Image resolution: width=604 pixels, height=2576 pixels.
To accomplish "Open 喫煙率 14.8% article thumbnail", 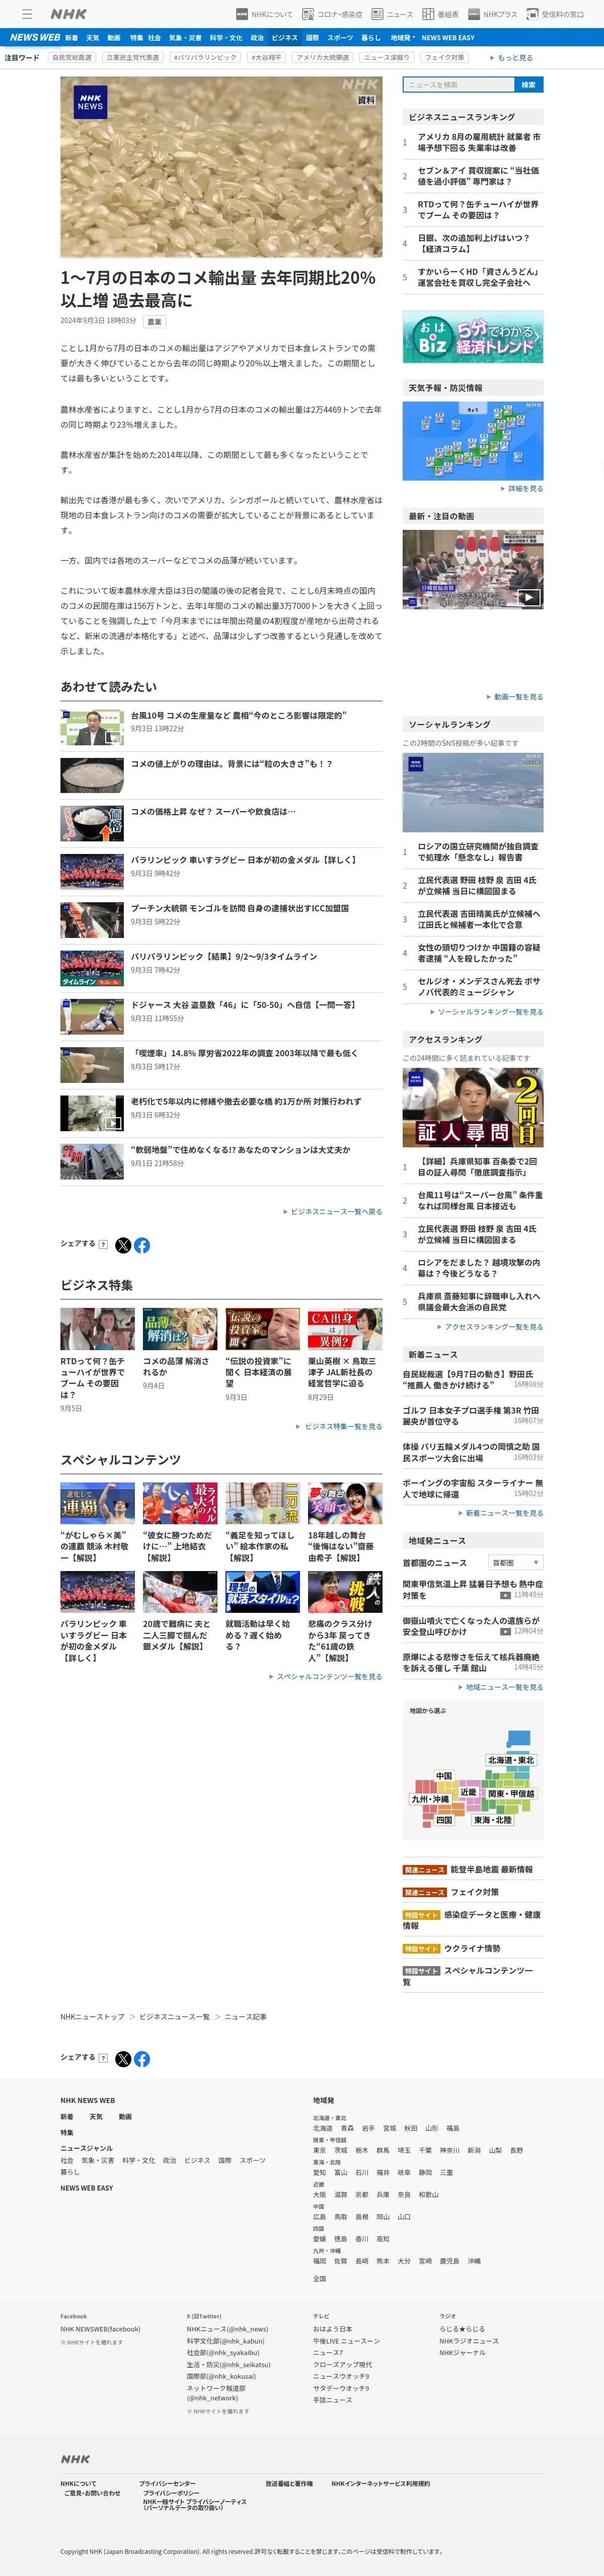I will pyautogui.click(x=92, y=1065).
